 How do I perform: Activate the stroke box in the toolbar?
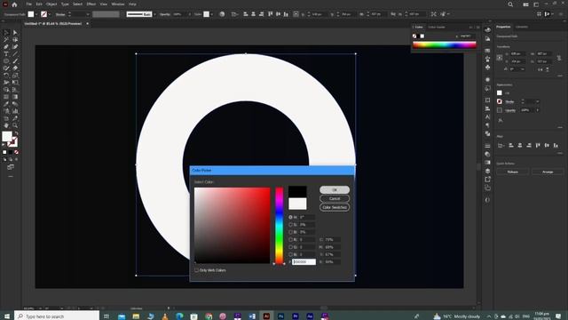click(12, 142)
